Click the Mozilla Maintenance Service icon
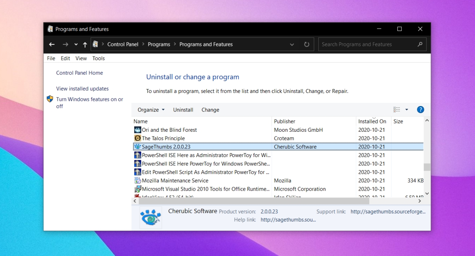The width and height of the screenshot is (475, 256). tap(137, 180)
